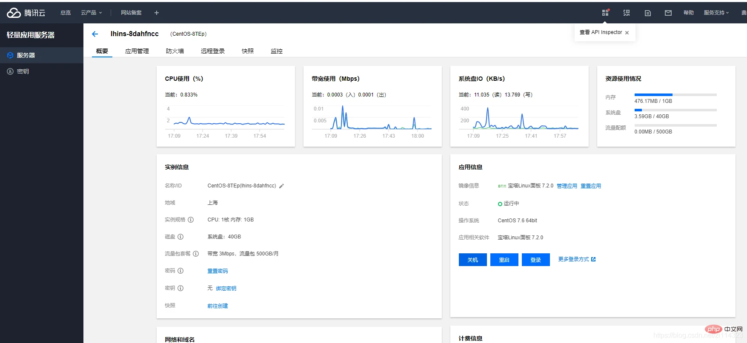Click the QR scan icon in the header

627,13
